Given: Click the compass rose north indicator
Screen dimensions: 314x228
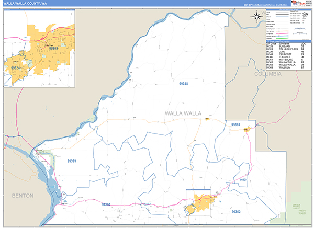Looking at the screenshot, I should click(x=257, y=17).
